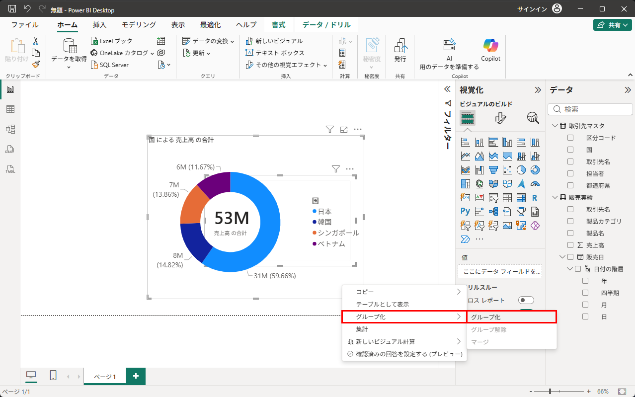635x397 pixels.
Task: Check the 国 field checkbox
Action: [570, 150]
